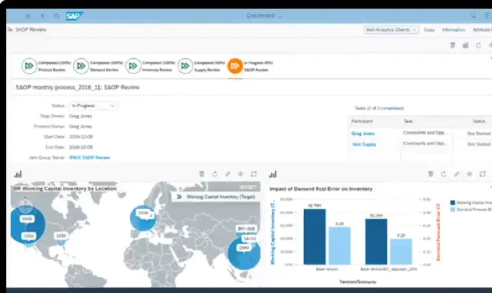
Task: Open the Jack Supply participant link
Action: (364, 144)
